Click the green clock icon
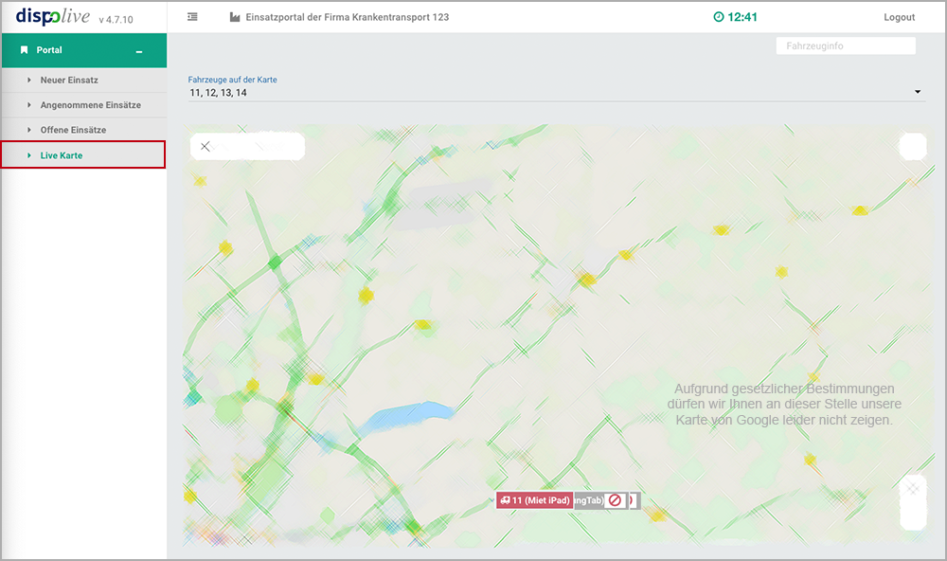 [x=719, y=17]
